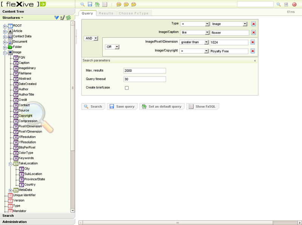302x225 pixels.
Task: Open the home page via the house toolbar icon
Action: tap(97, 4)
